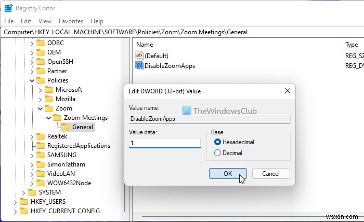Click the DisableZoomApps DWORD value icon
This screenshot has height=222, width=364.
139,65
